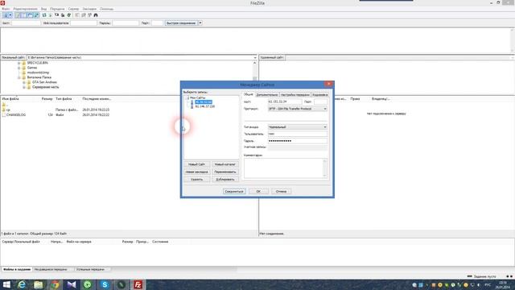The height and width of the screenshot is (290, 515).
Task: Click the cancel current operation icon
Action: pyautogui.click(x=56, y=15)
